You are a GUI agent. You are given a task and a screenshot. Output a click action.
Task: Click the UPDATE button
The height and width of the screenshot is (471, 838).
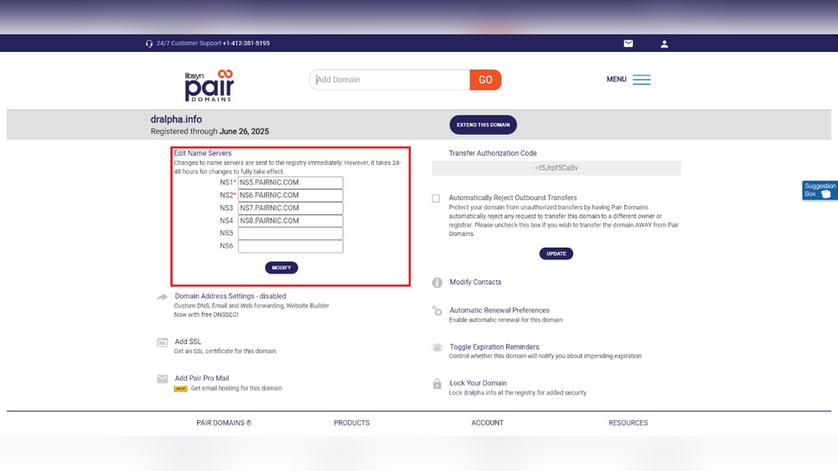pyautogui.click(x=556, y=253)
